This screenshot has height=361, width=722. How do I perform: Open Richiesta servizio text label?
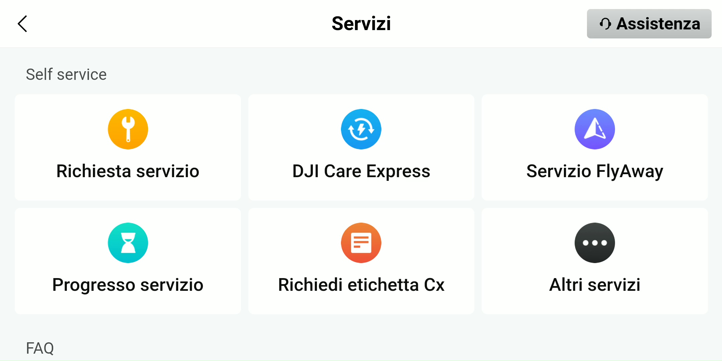(x=128, y=171)
